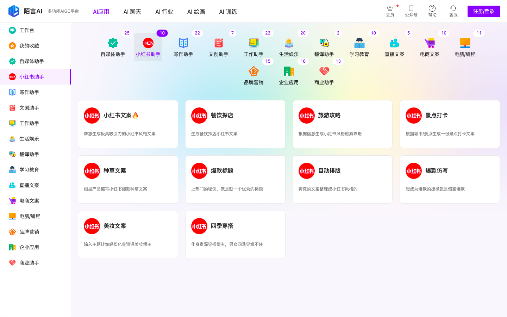This screenshot has height=317, width=507.
Task: Open 电商文案 in the sidebar
Action: pyautogui.click(x=35, y=201)
